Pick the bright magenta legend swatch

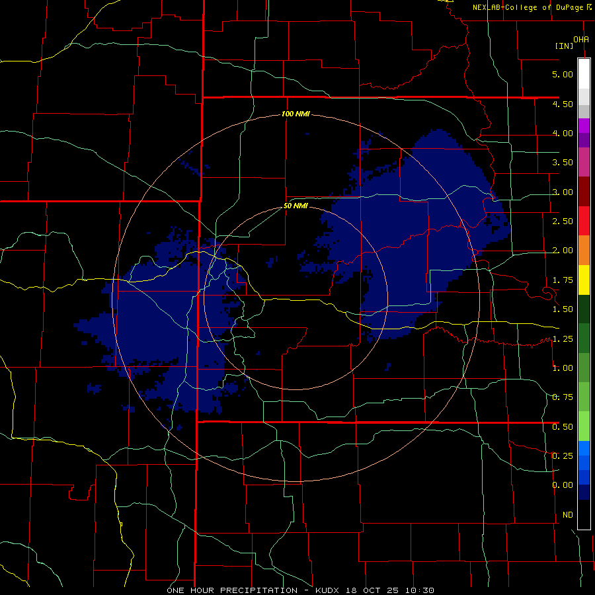(584, 126)
